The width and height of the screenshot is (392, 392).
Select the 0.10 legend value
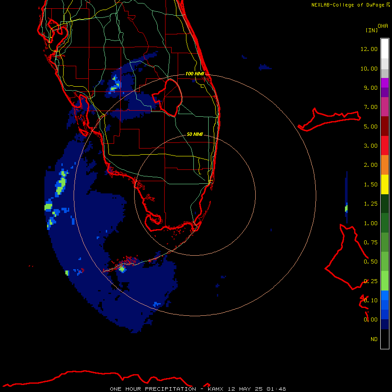[x=371, y=301]
